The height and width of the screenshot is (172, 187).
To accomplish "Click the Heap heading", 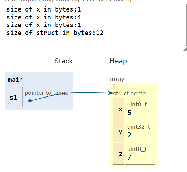I will (x=118, y=61).
